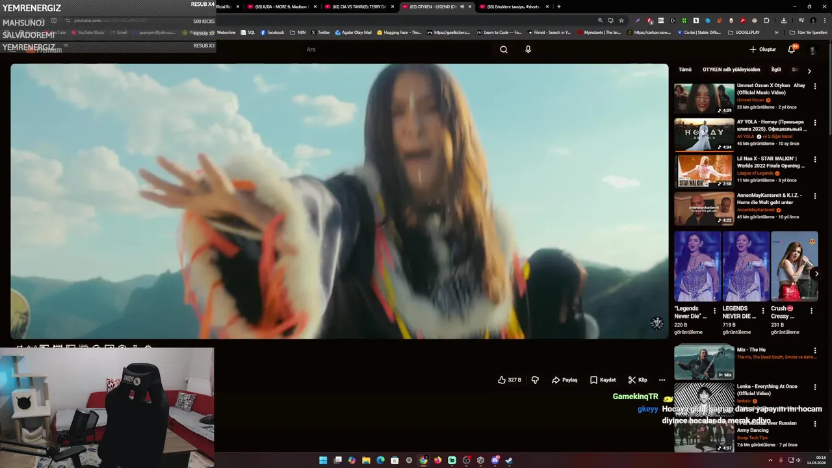Open the Hugging Face bookmark

point(399,32)
